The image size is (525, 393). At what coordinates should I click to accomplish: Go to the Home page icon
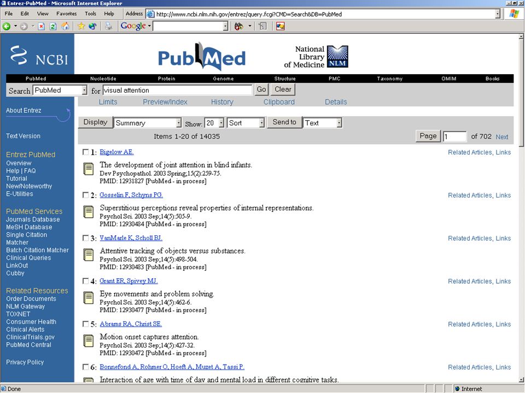(x=65, y=26)
